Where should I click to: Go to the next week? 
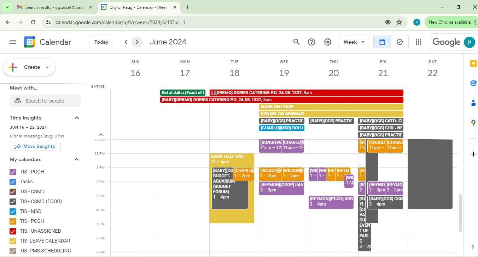(x=137, y=42)
